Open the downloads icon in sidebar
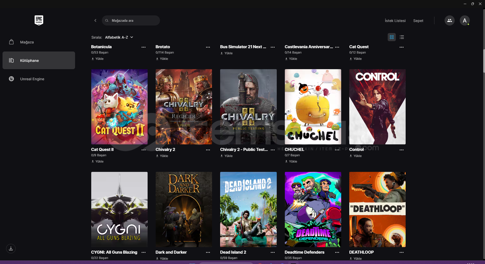The image size is (485, 264). [x=11, y=249]
